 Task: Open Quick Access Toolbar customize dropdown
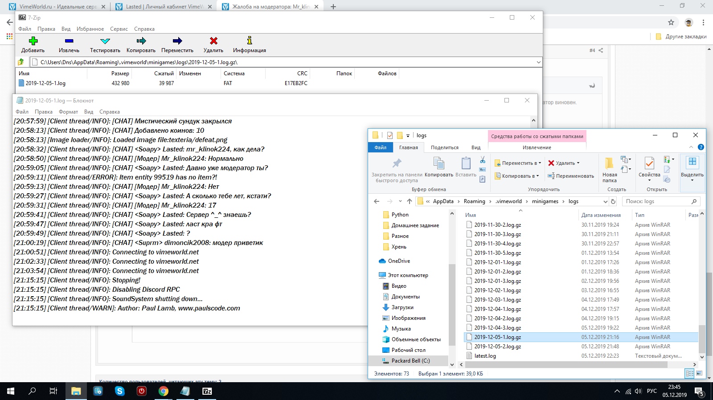pyautogui.click(x=408, y=135)
